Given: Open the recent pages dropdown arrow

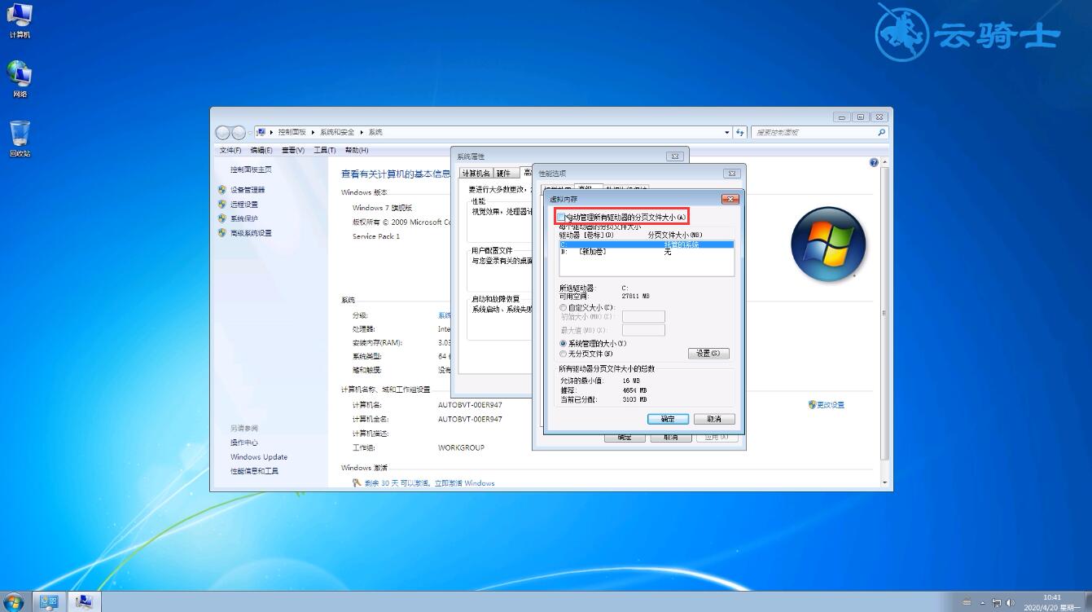Looking at the screenshot, I should pyautogui.click(x=250, y=133).
